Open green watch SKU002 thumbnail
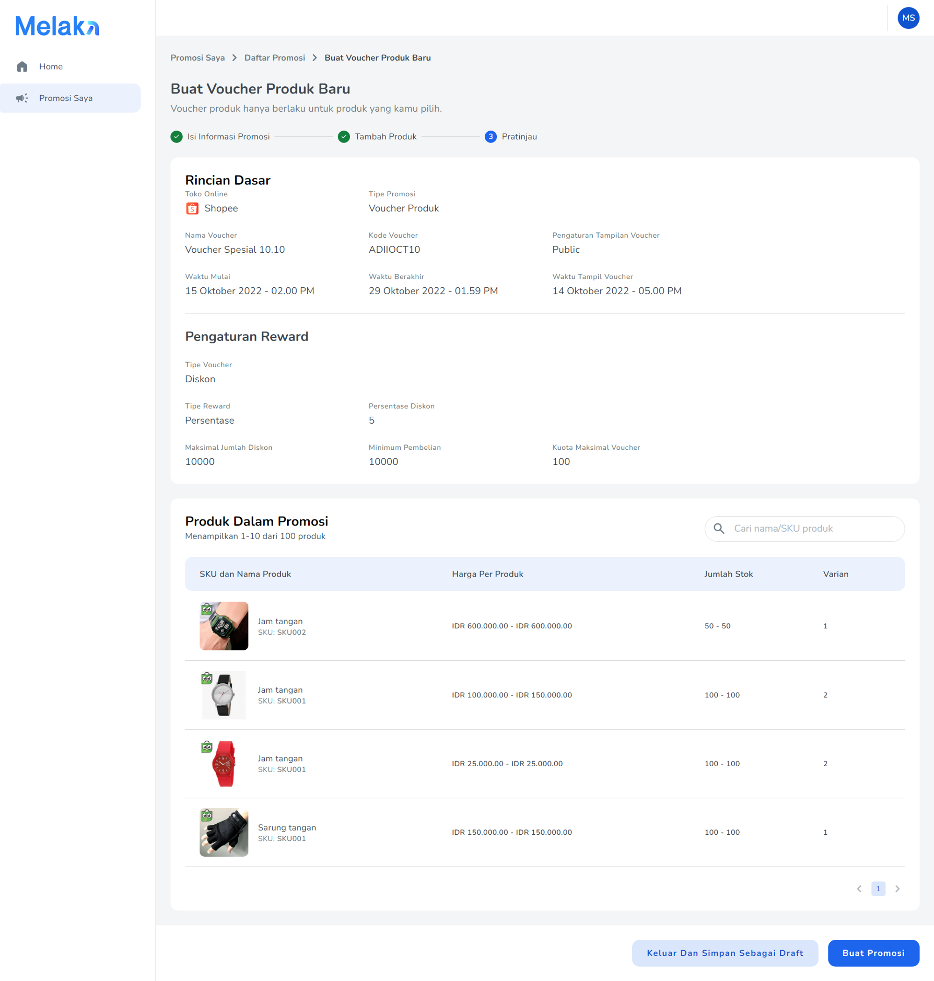The height and width of the screenshot is (981, 934). [224, 626]
